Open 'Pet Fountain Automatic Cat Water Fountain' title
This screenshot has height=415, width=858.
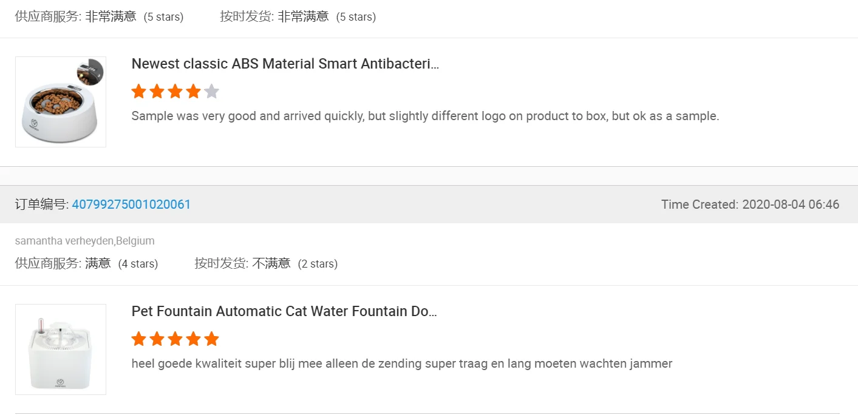tap(284, 311)
